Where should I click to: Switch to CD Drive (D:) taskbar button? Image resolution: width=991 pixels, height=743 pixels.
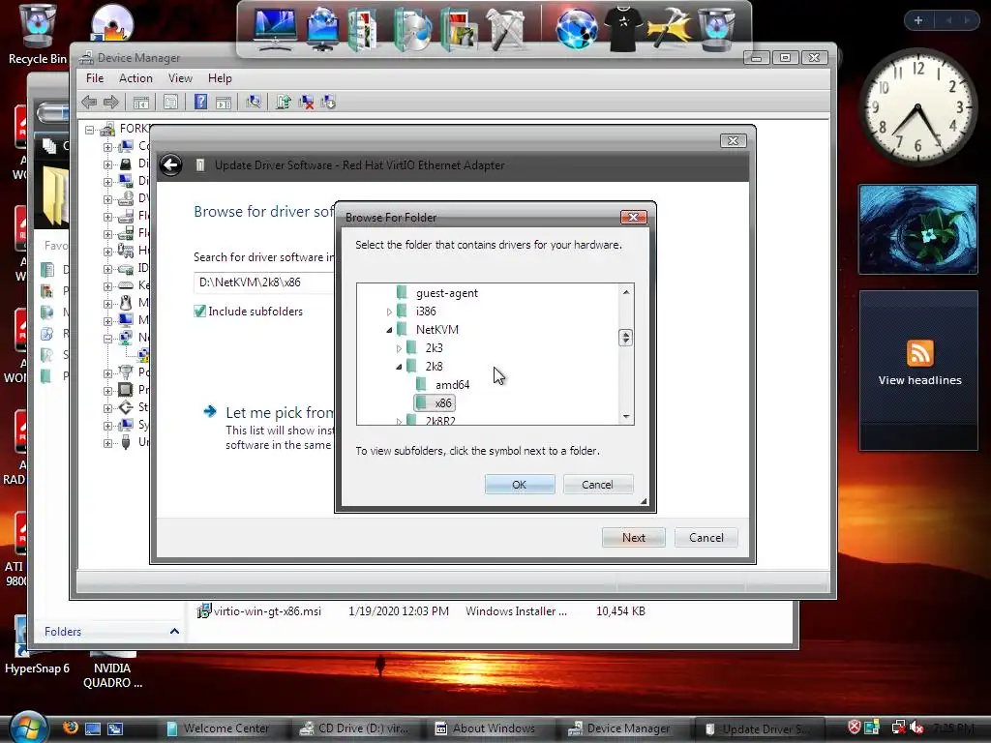355,728
